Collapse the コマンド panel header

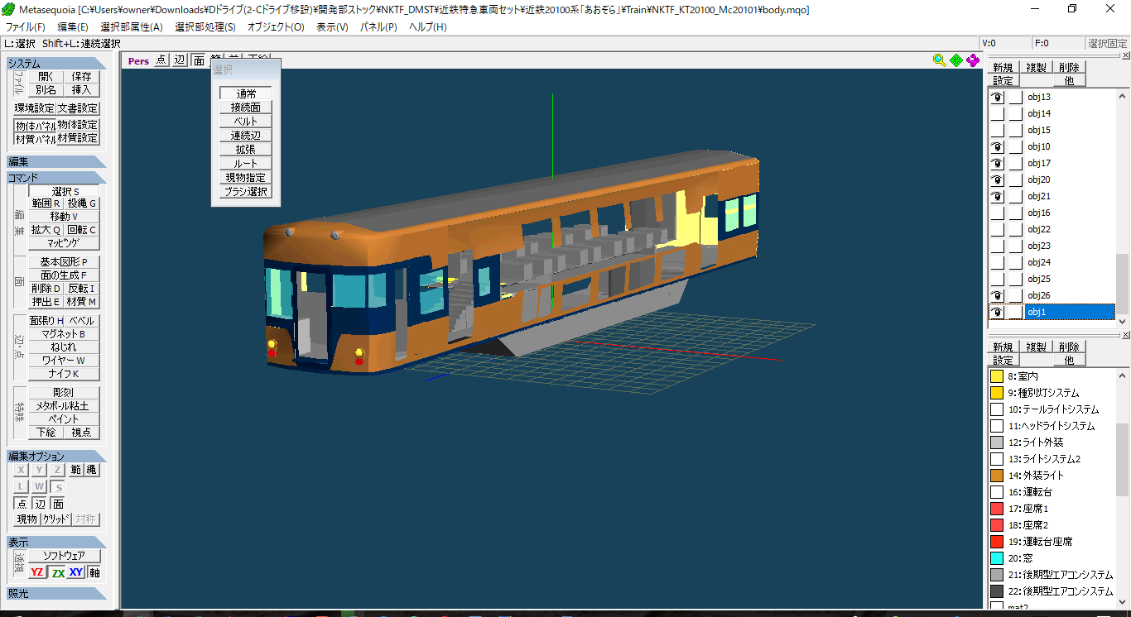(x=56, y=178)
